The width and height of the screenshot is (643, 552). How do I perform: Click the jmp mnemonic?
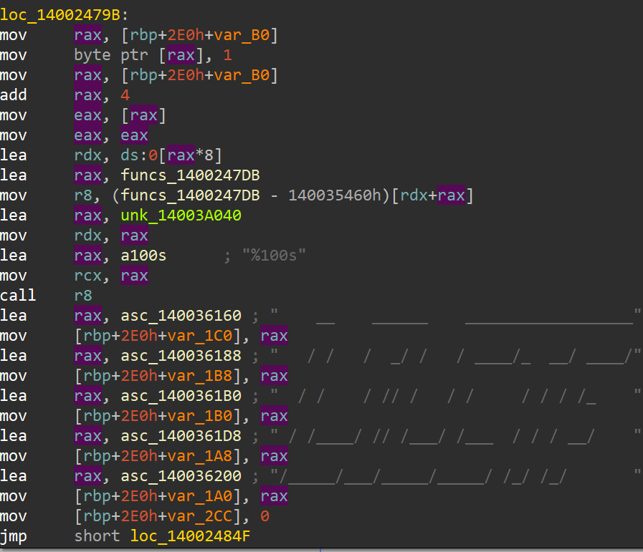pyautogui.click(x=14, y=536)
